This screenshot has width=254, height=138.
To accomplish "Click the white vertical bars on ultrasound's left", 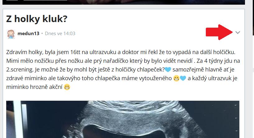I will [x=20, y=119].
